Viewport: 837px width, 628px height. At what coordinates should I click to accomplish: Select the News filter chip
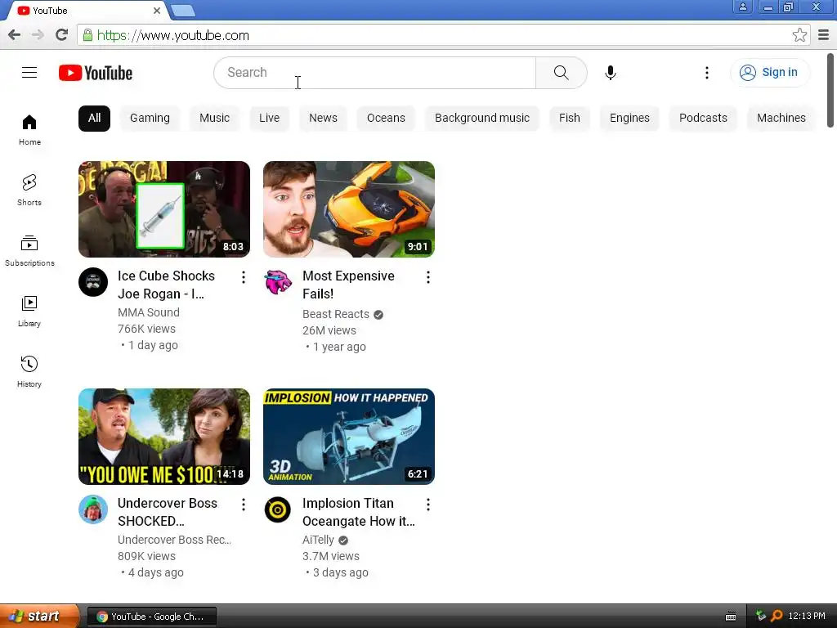click(323, 118)
